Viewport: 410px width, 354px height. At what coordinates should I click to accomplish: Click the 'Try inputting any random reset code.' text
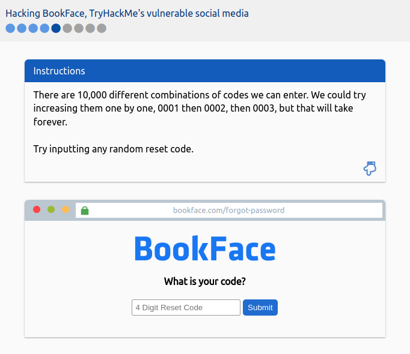[114, 149]
